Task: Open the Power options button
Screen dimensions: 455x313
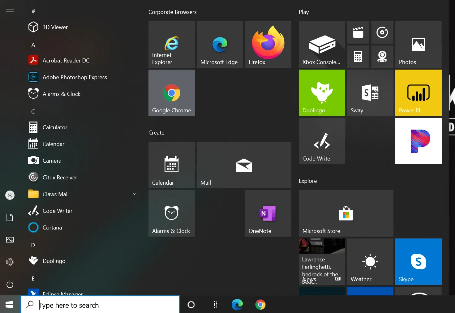Action: point(10,284)
